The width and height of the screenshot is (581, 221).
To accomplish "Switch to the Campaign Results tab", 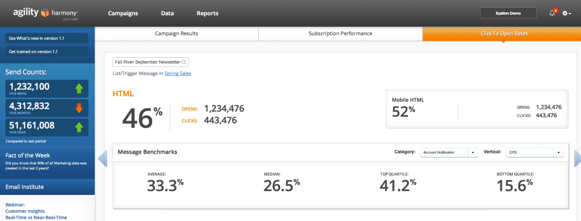I will pos(176,33).
